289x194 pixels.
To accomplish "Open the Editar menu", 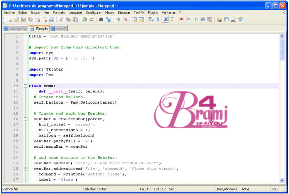I will 22,12.
